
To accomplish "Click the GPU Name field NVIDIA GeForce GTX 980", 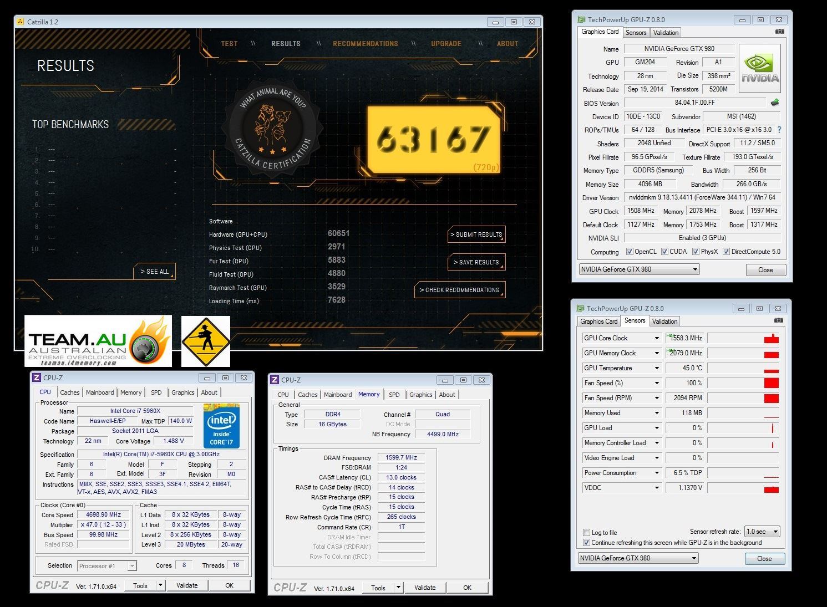I will (x=679, y=49).
